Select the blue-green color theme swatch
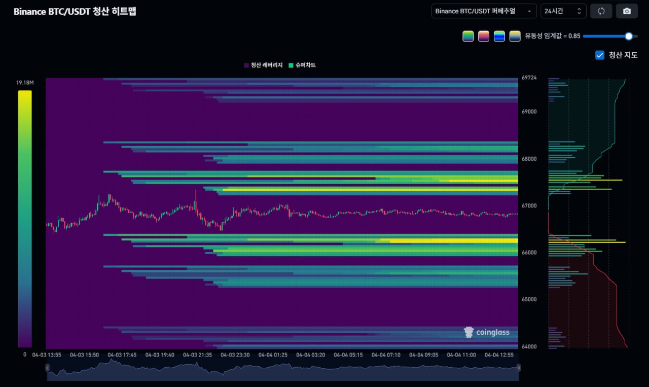This screenshot has height=387, width=649. (499, 36)
